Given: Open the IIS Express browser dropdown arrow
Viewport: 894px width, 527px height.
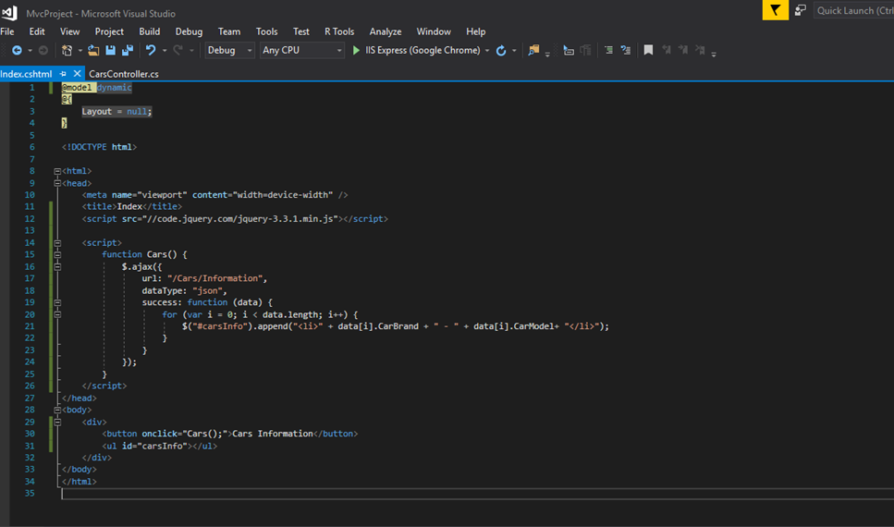Looking at the screenshot, I should click(487, 50).
